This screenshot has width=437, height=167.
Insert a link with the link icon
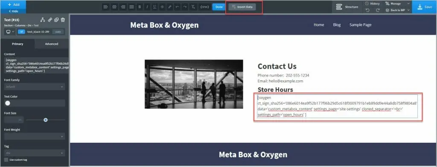(x=170, y=7)
